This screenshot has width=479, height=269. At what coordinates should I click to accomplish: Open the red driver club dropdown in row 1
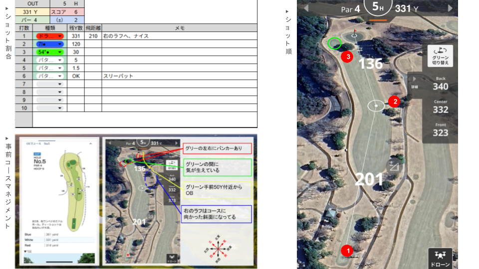click(x=49, y=36)
